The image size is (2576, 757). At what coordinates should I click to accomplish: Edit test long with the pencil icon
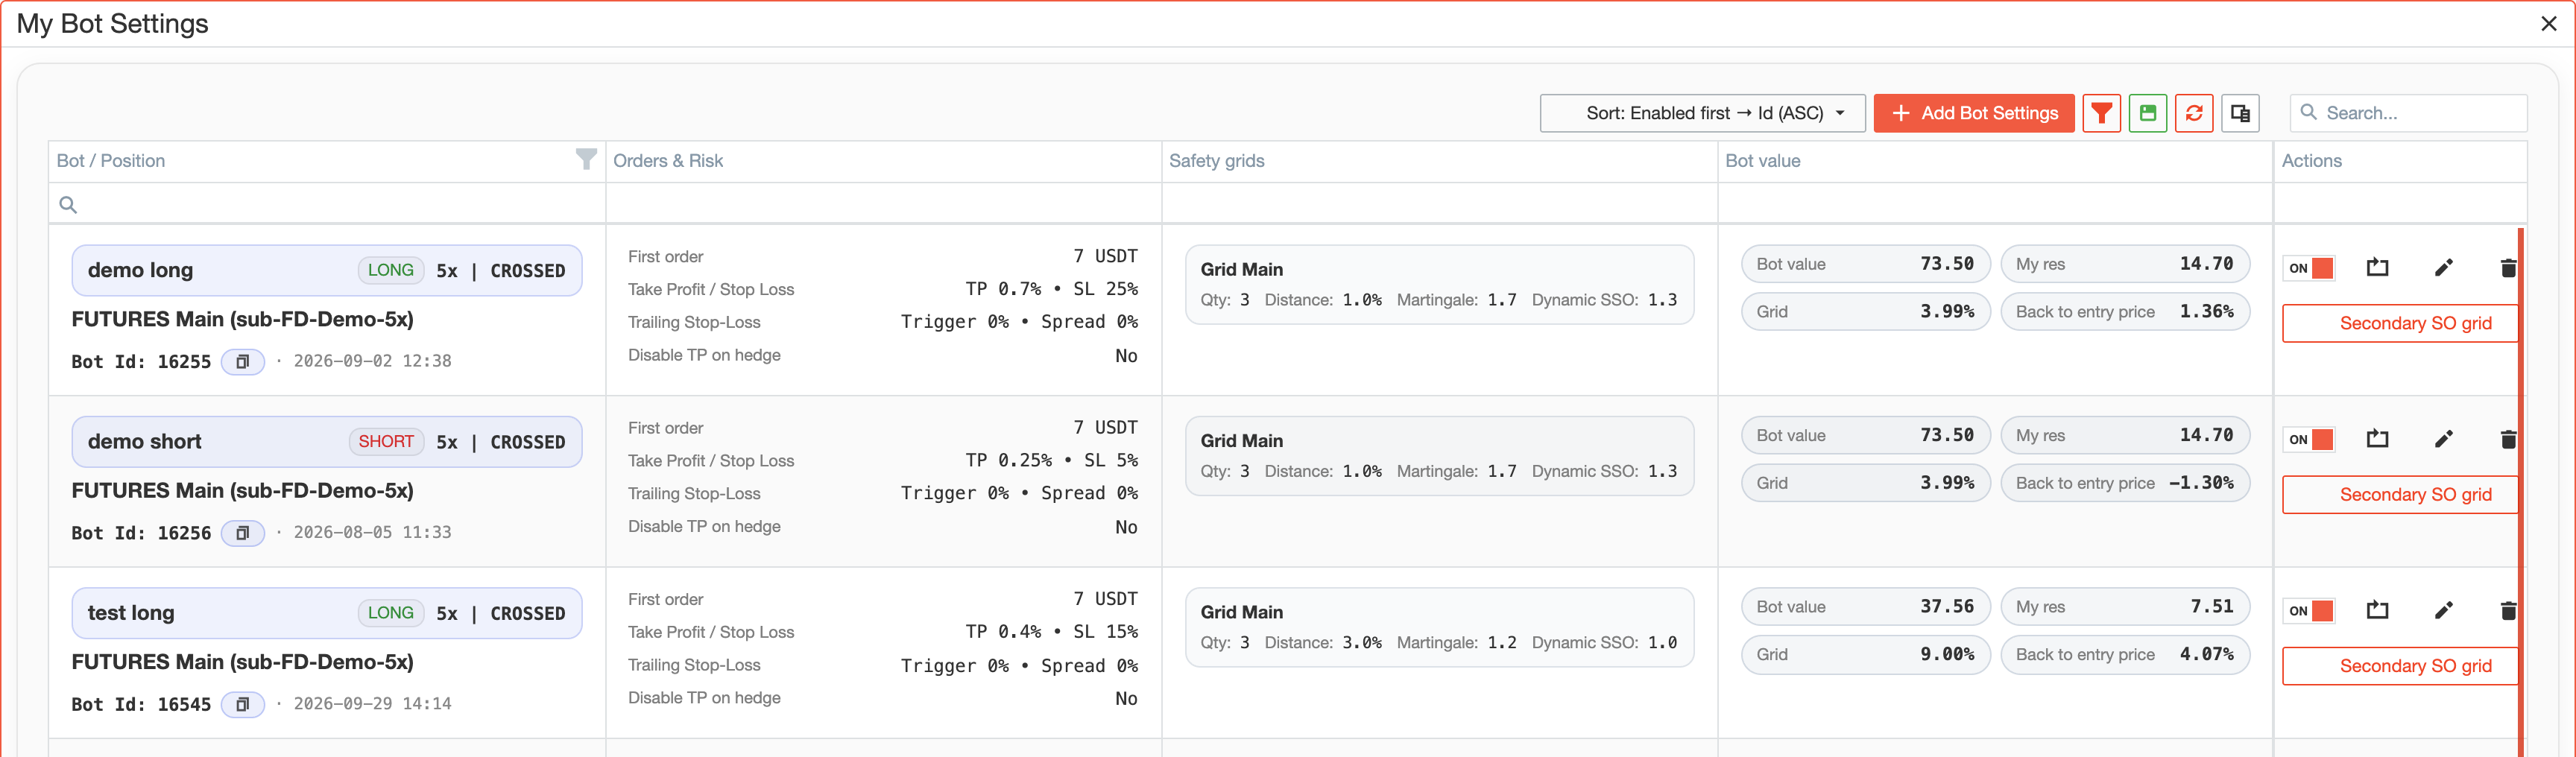2443,610
